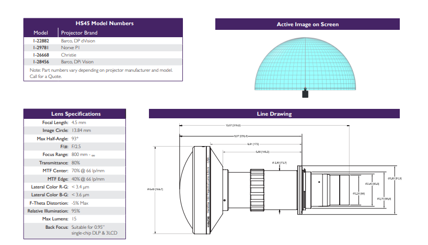Click the HS45 Model Numbers heading
Screen dimensions: 428x245
coord(105,24)
